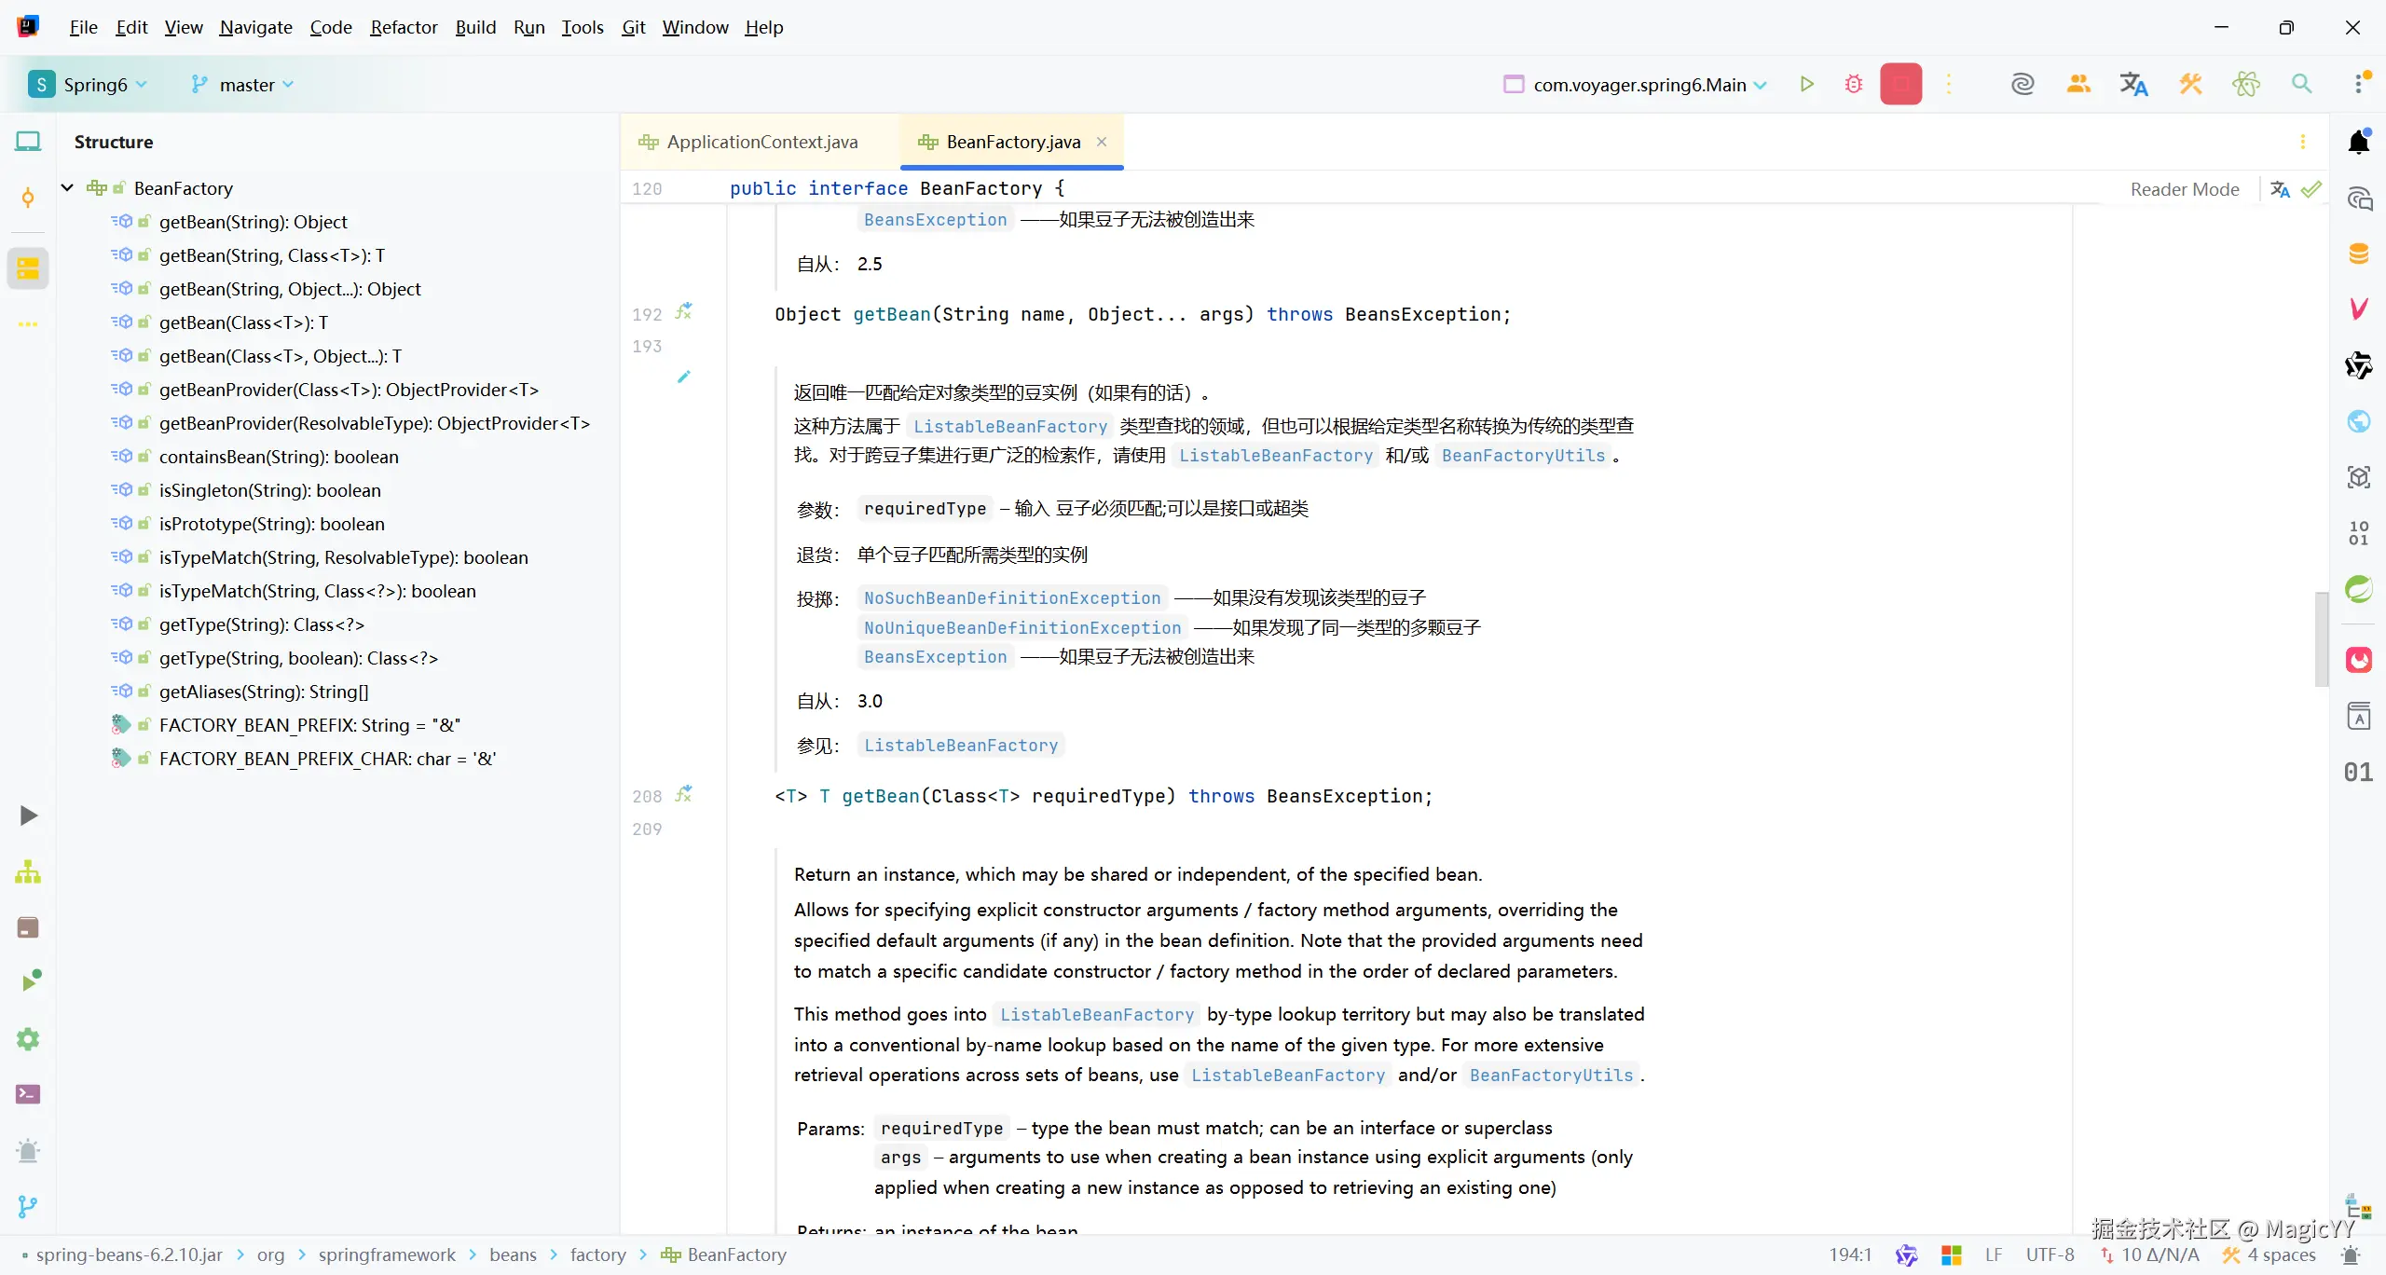Open the Refactor menu
Screen dimensions: 2386x1275
pyautogui.click(x=403, y=27)
